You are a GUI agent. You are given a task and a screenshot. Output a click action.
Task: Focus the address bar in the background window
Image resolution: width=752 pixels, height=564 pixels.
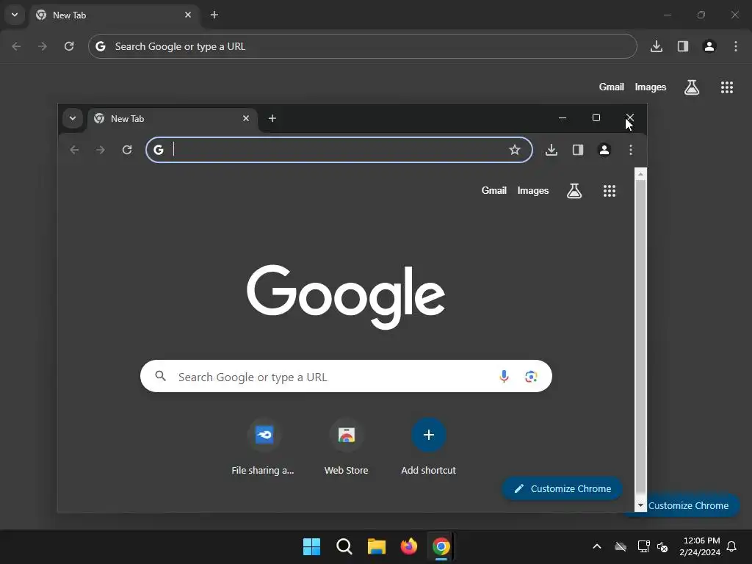363,46
